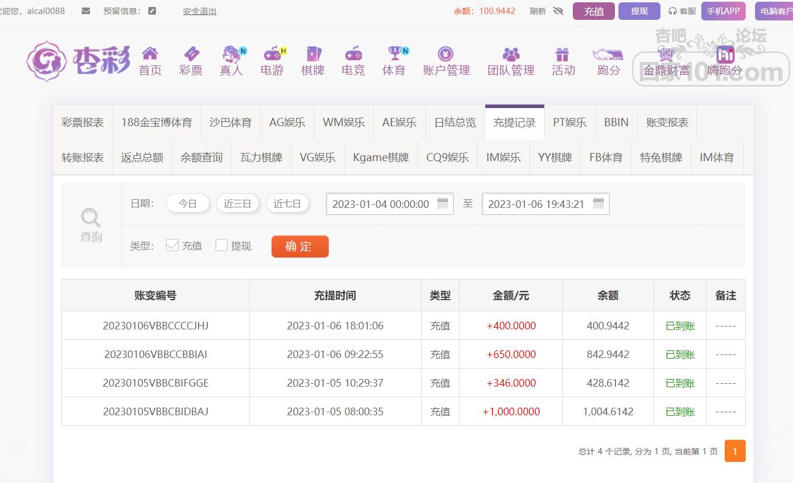Click the team management (团队管理) people icon
This screenshot has height=483, width=793.
point(511,54)
